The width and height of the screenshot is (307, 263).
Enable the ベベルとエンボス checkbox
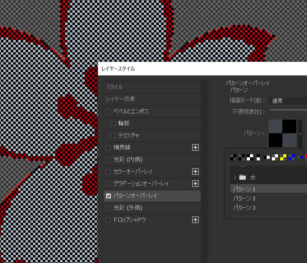tap(108, 112)
